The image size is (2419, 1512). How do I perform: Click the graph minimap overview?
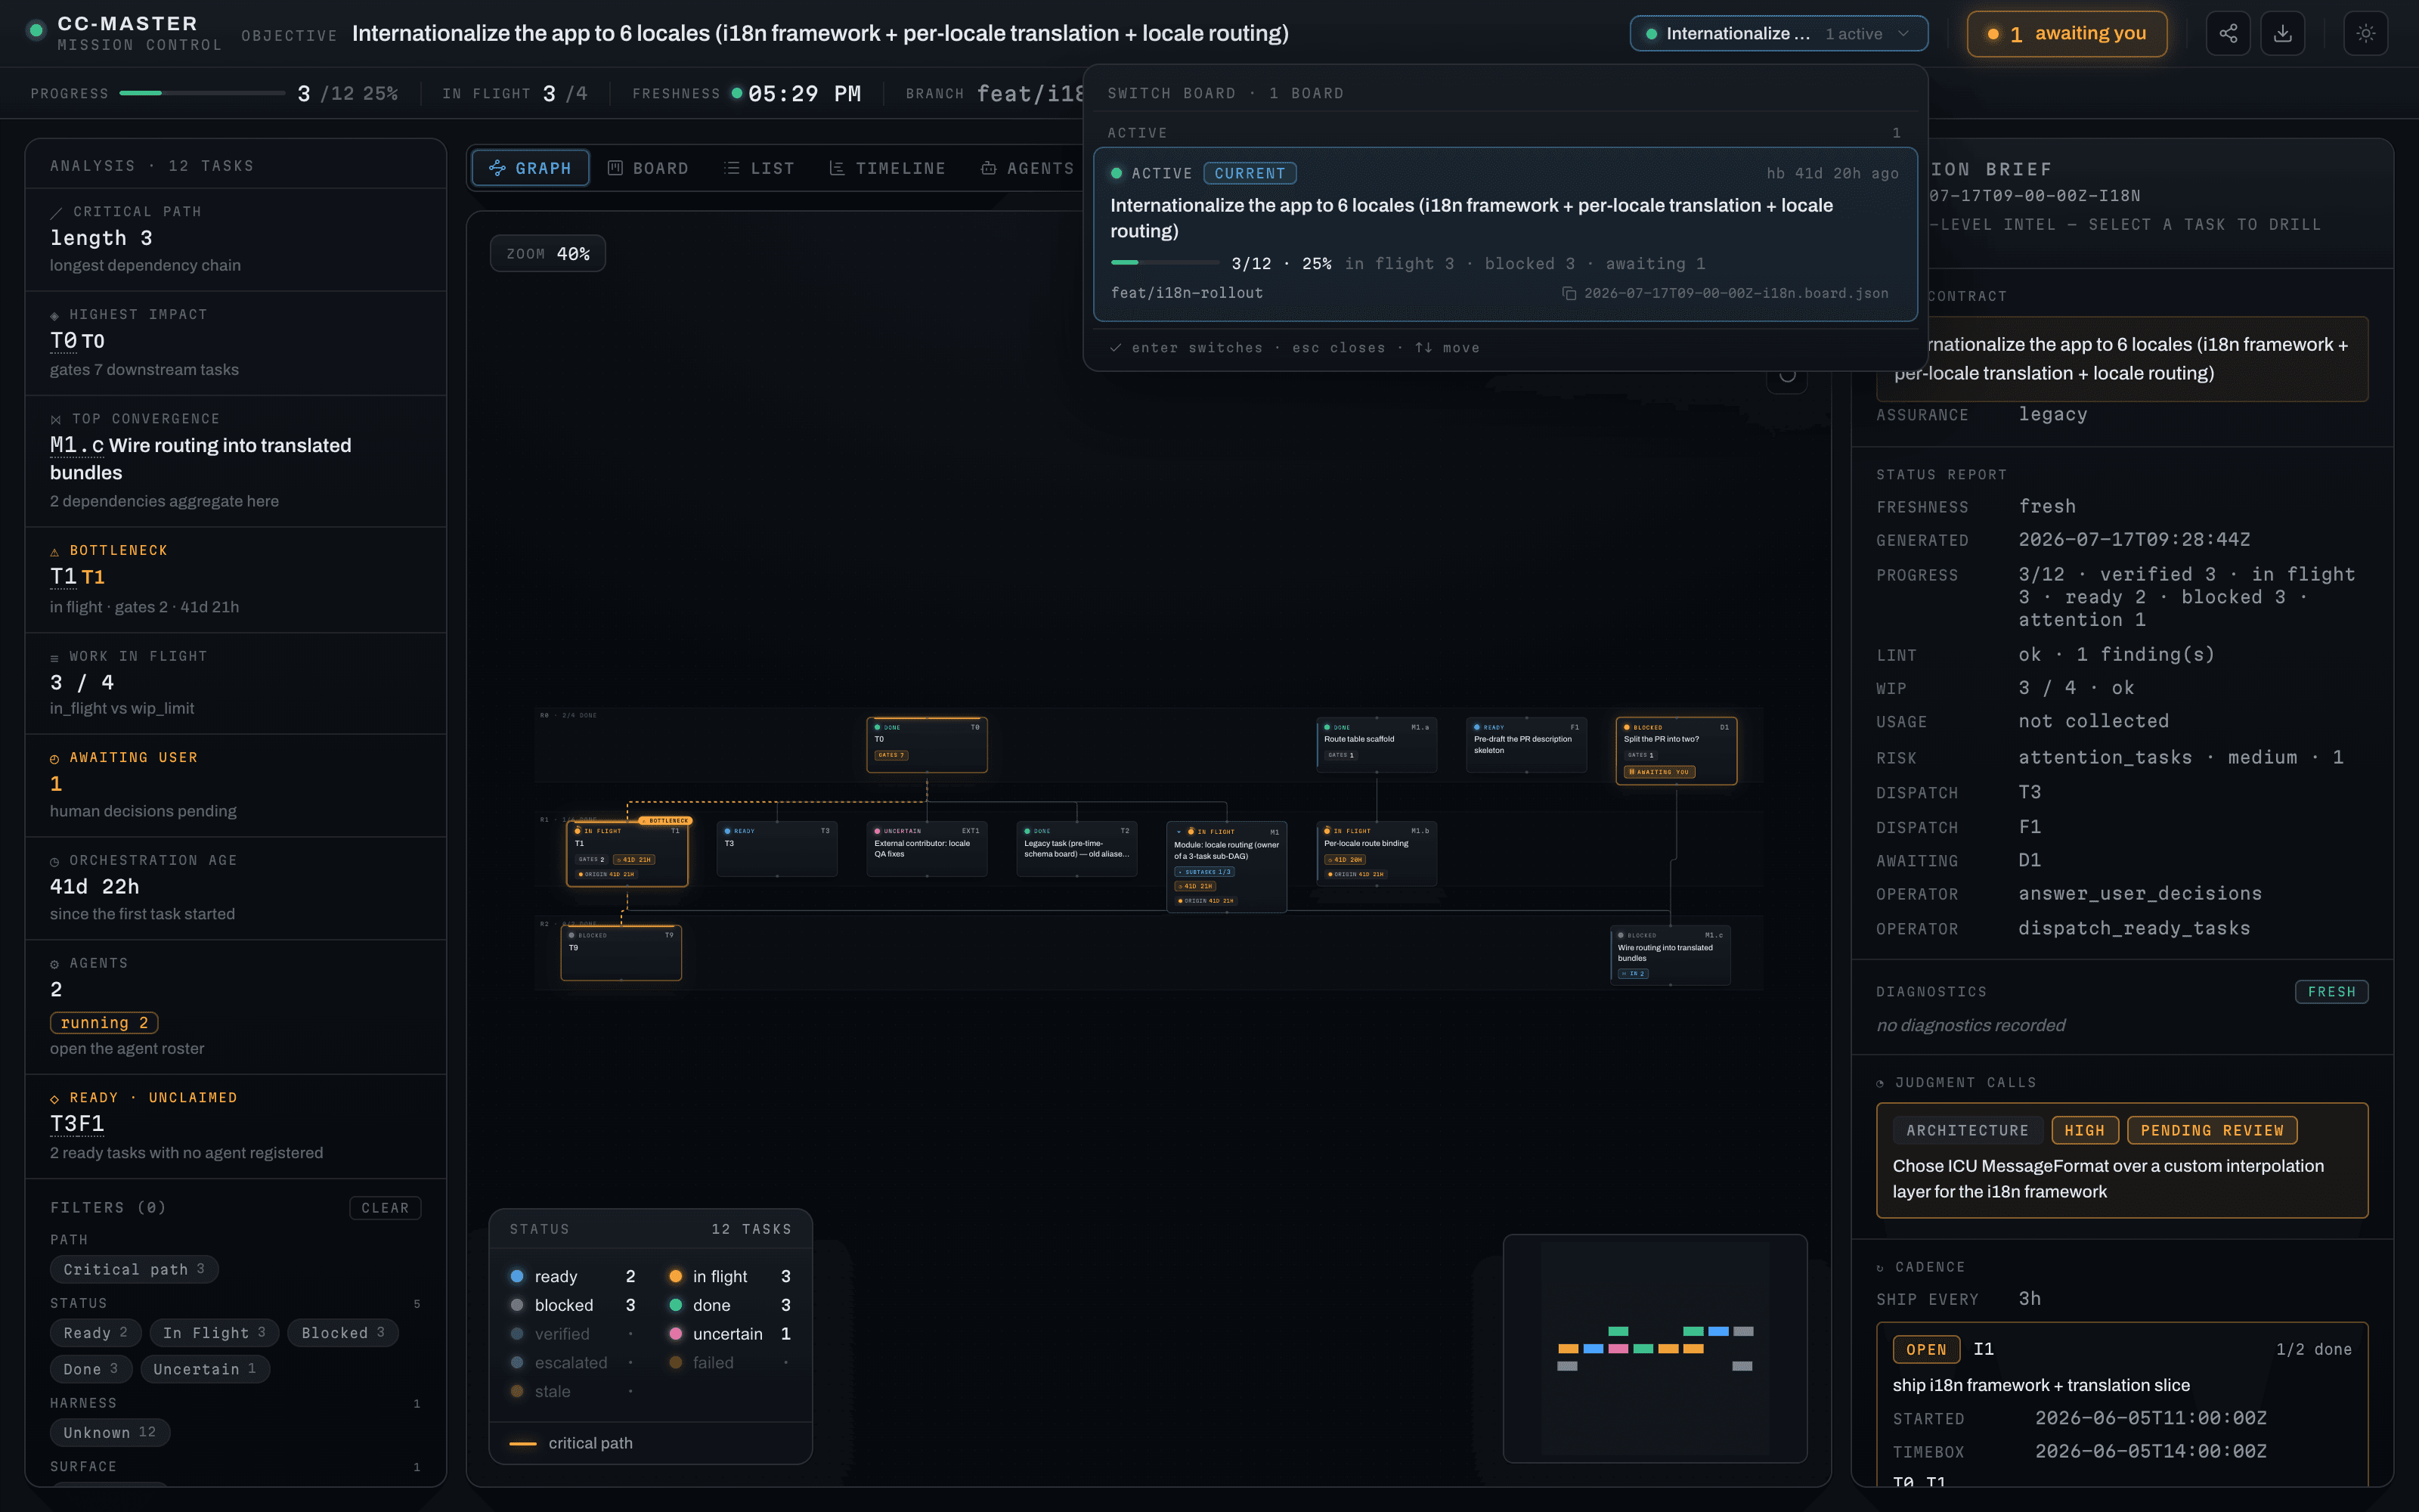pyautogui.click(x=1654, y=1348)
